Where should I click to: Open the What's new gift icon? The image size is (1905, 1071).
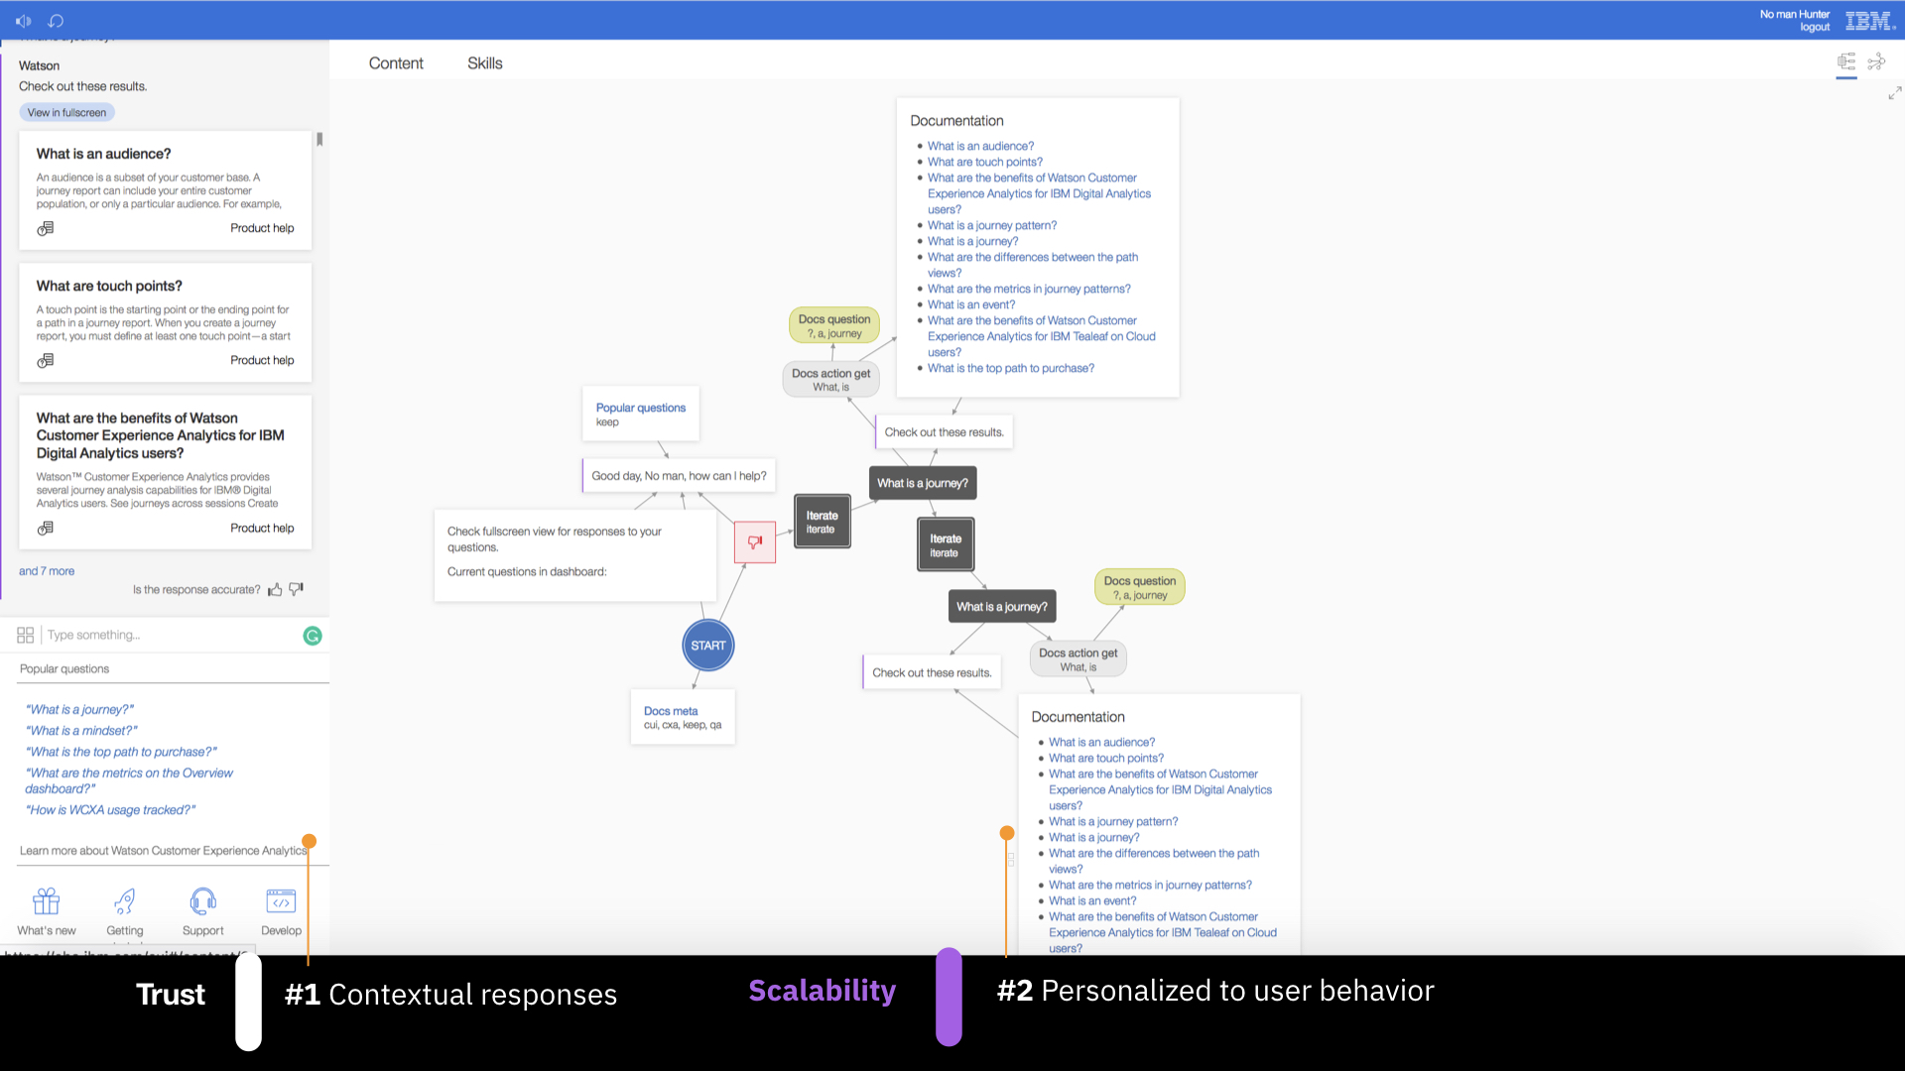[x=47, y=901]
